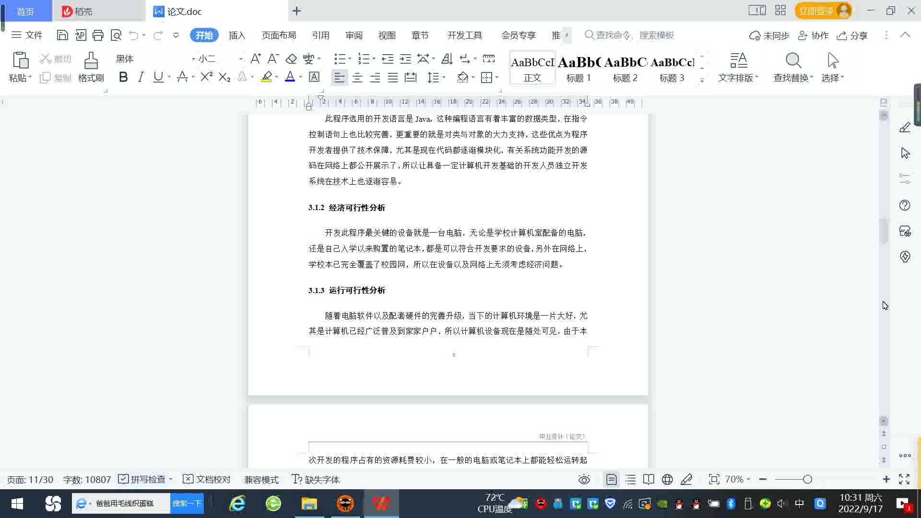
Task: Click the character border A icon
Action: (x=314, y=77)
